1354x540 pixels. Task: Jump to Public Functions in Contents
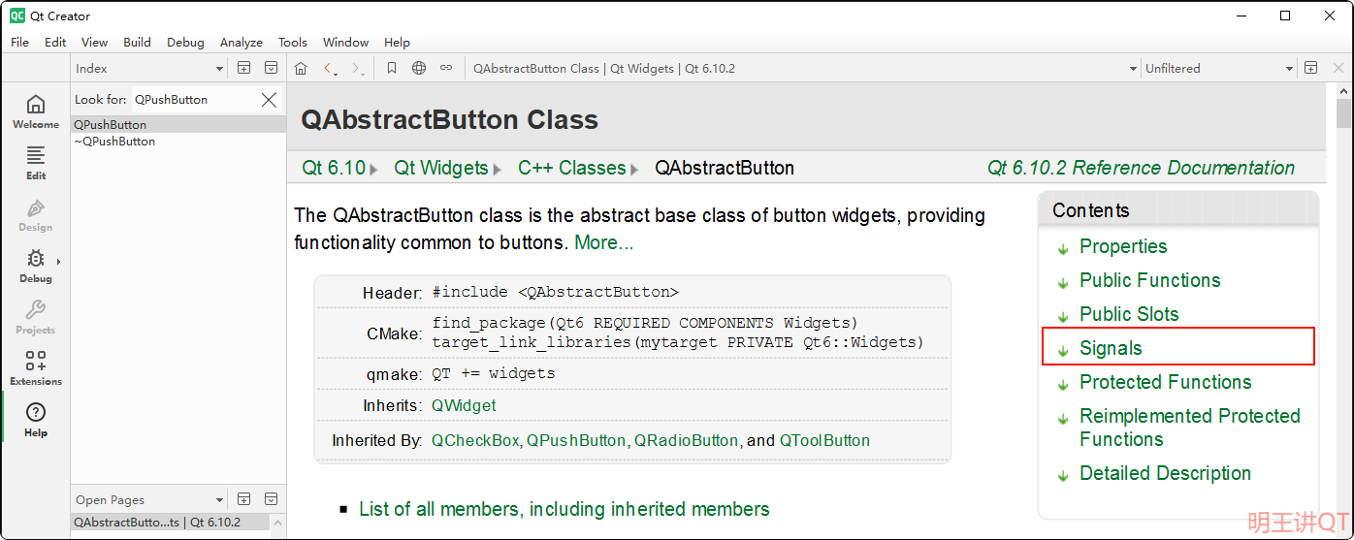(x=1150, y=280)
